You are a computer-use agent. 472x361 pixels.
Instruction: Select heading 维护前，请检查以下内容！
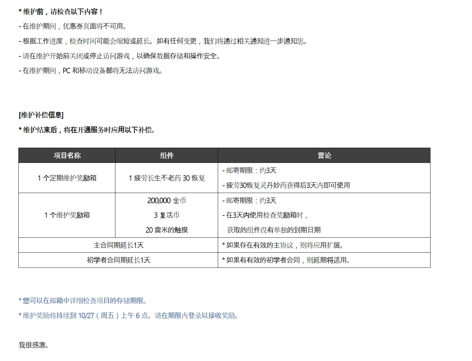61,12
